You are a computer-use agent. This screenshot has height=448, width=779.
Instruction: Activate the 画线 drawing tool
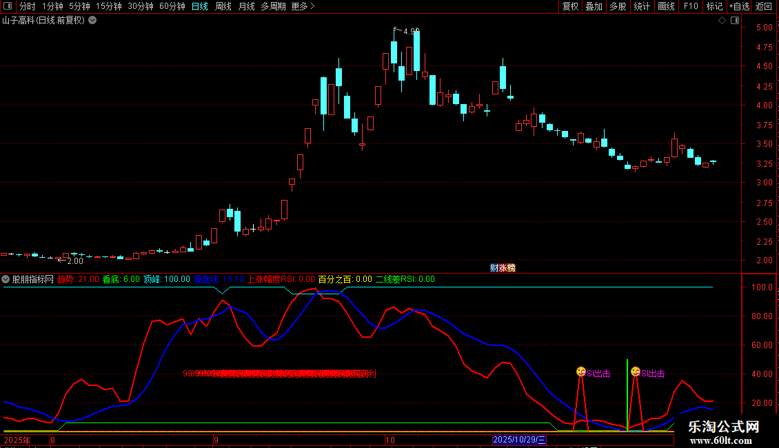[666, 6]
